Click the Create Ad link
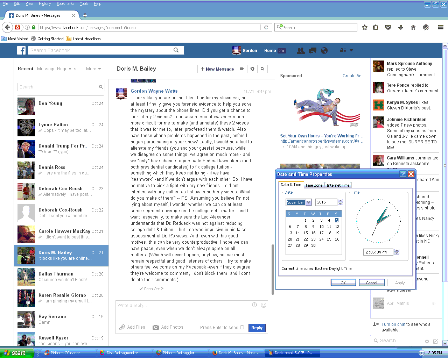This screenshot has height=358, width=448. click(352, 76)
